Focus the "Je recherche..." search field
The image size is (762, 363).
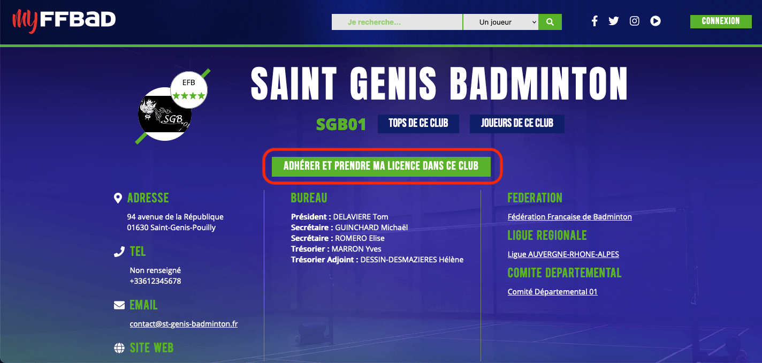397,22
